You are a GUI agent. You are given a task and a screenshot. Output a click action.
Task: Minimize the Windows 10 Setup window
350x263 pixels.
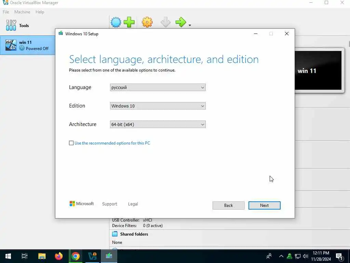click(256, 34)
